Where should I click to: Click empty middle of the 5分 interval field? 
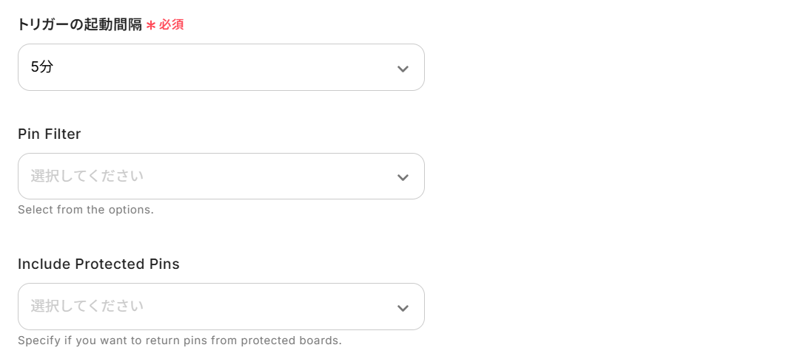[x=222, y=67]
